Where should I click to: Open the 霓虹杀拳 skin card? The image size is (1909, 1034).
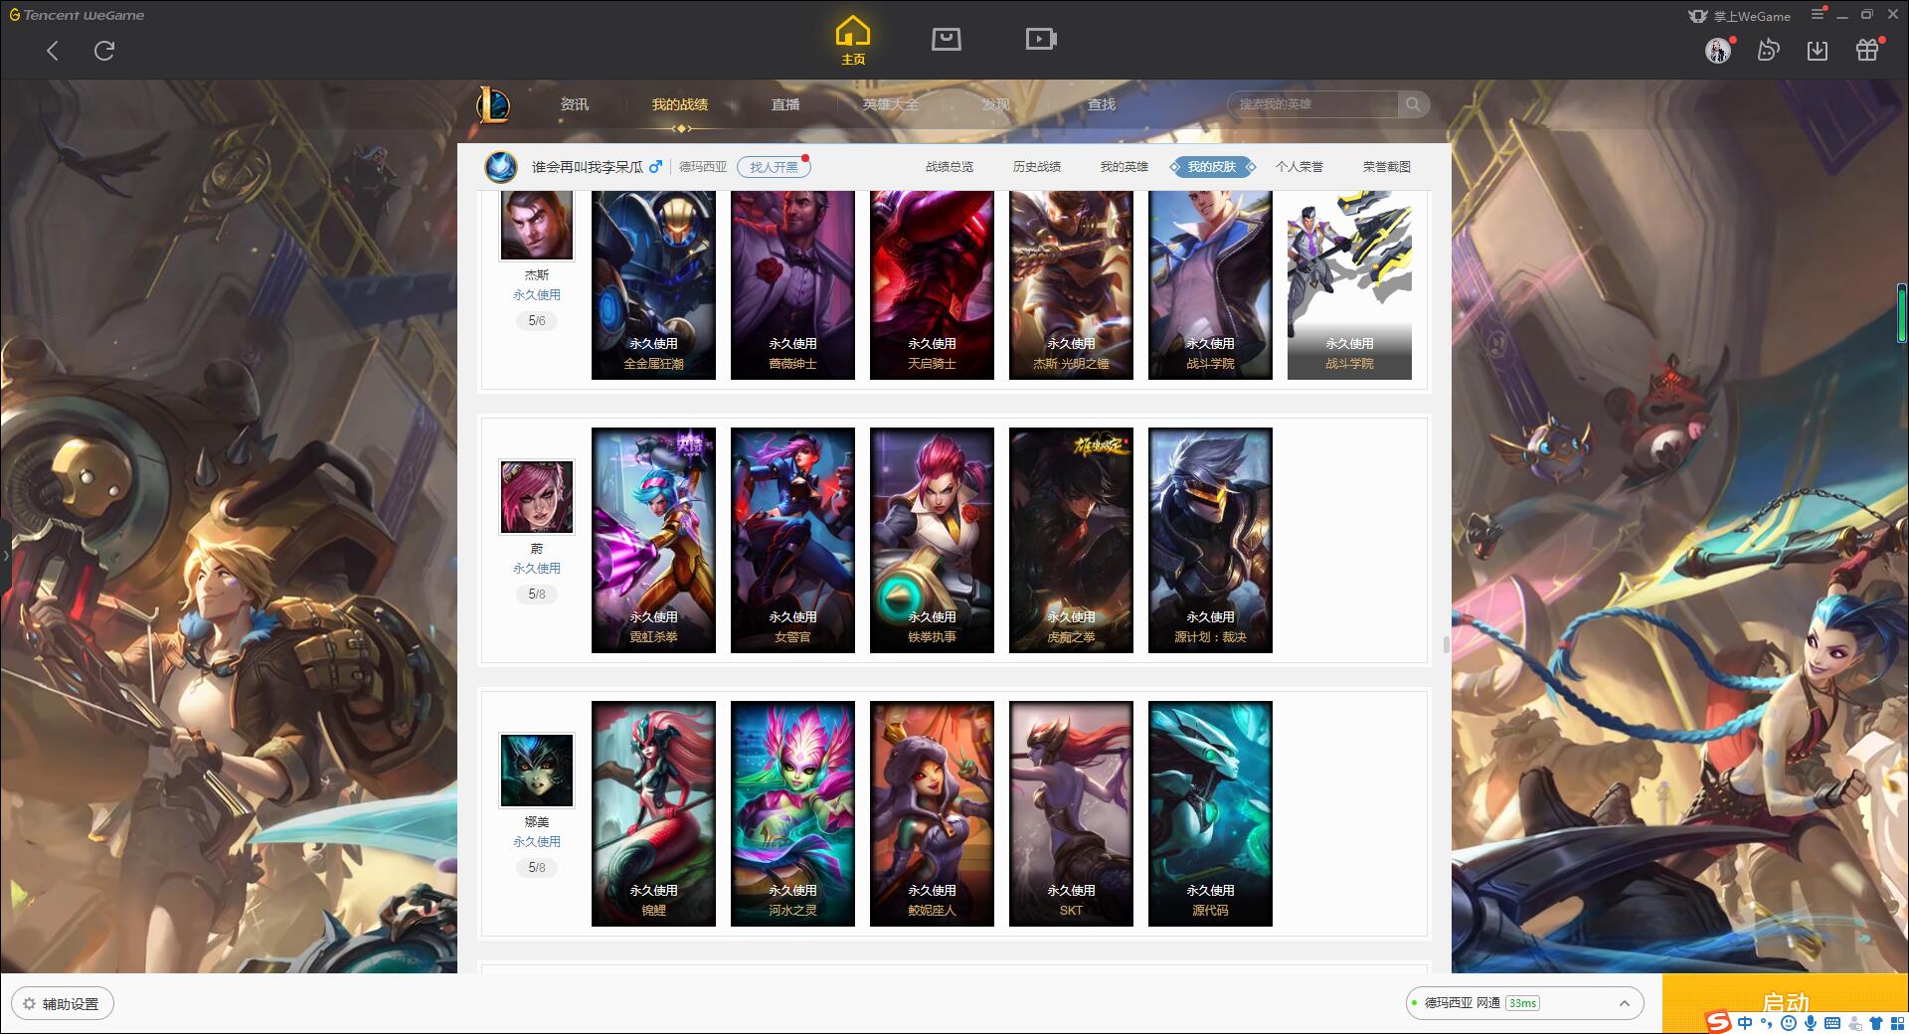pos(653,540)
